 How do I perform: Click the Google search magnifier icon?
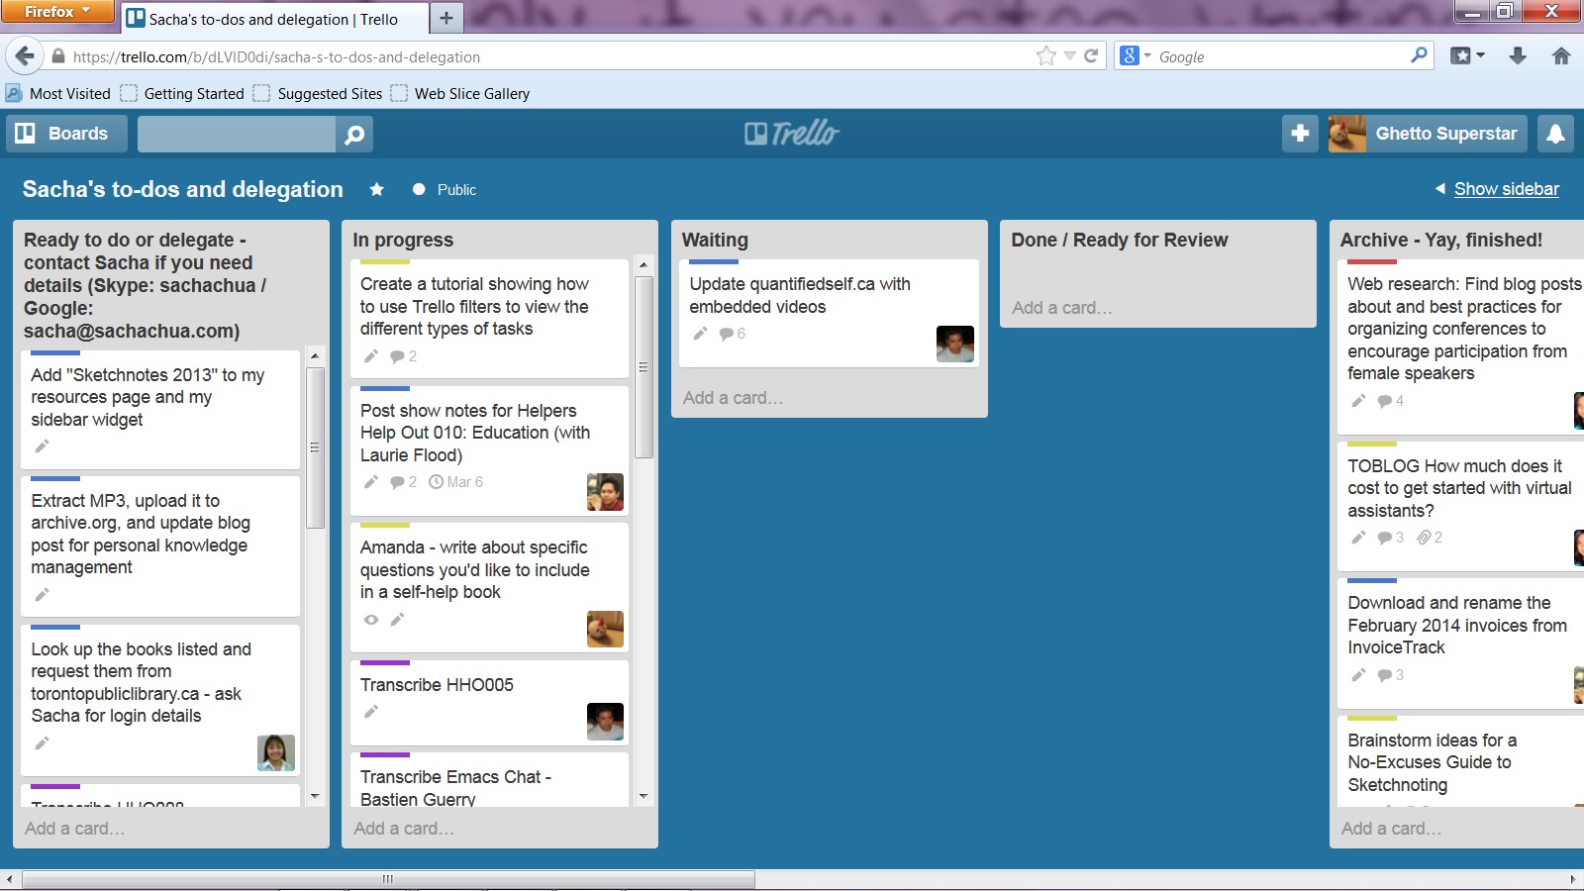coord(1419,56)
